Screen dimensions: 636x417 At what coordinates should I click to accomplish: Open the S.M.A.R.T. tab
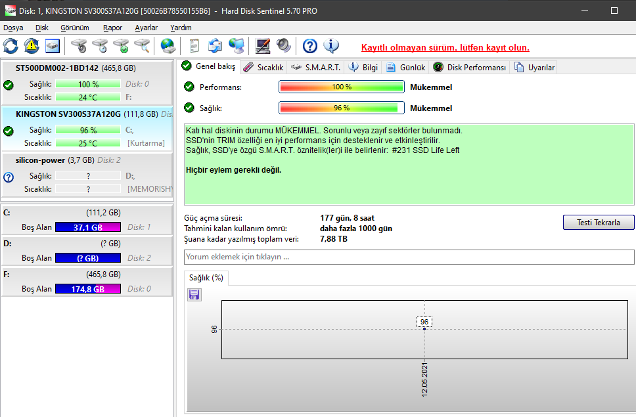tap(315, 67)
